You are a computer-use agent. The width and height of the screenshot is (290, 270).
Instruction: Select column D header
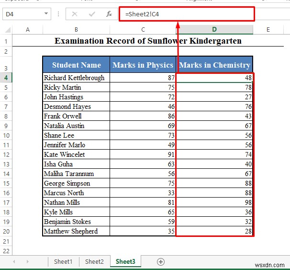coord(214,30)
